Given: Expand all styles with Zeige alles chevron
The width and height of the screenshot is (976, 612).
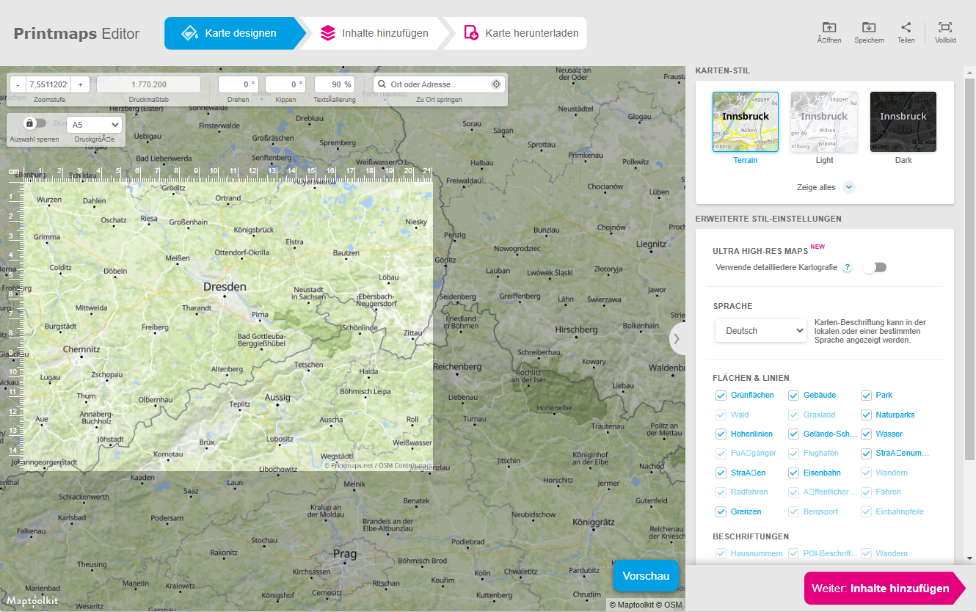Looking at the screenshot, I should click(x=849, y=187).
